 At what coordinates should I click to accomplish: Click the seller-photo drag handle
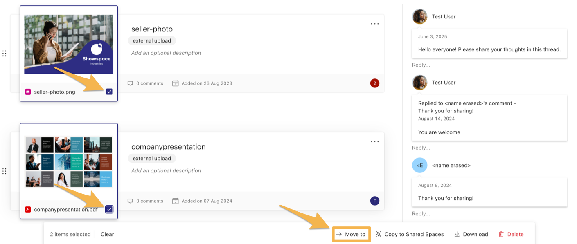[x=4, y=54]
